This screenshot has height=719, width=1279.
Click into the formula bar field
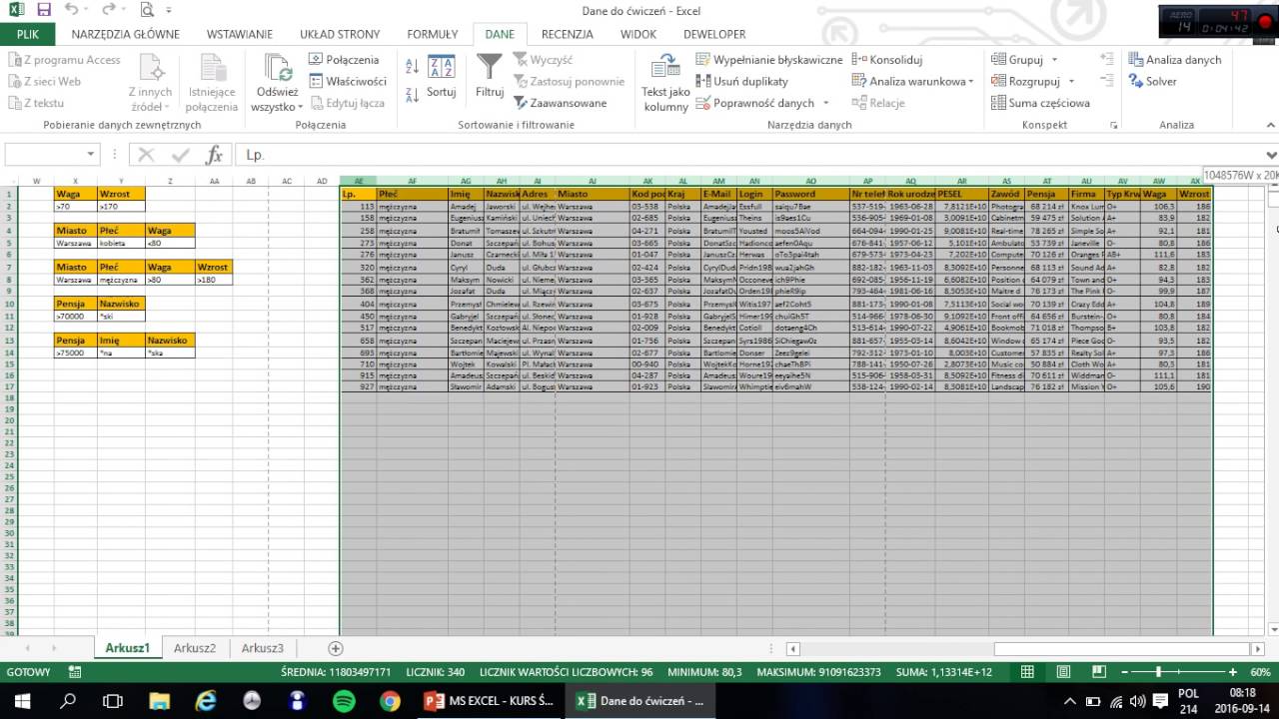pyautogui.click(x=749, y=155)
